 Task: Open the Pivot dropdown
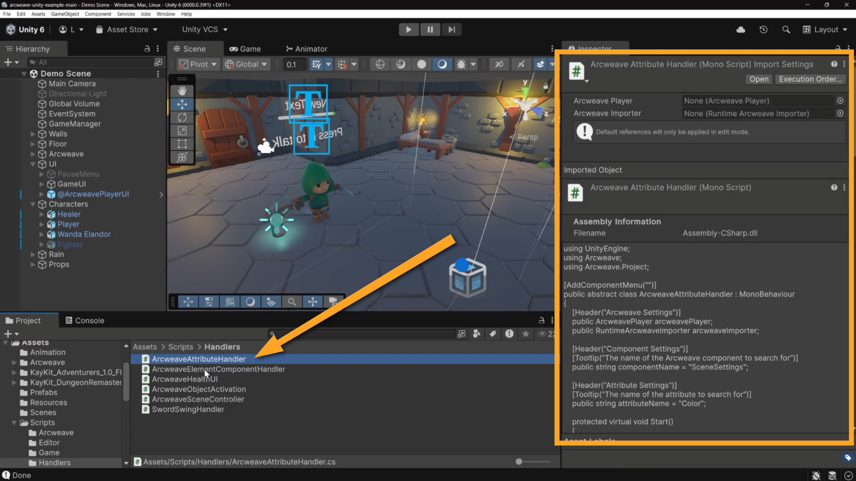point(198,64)
